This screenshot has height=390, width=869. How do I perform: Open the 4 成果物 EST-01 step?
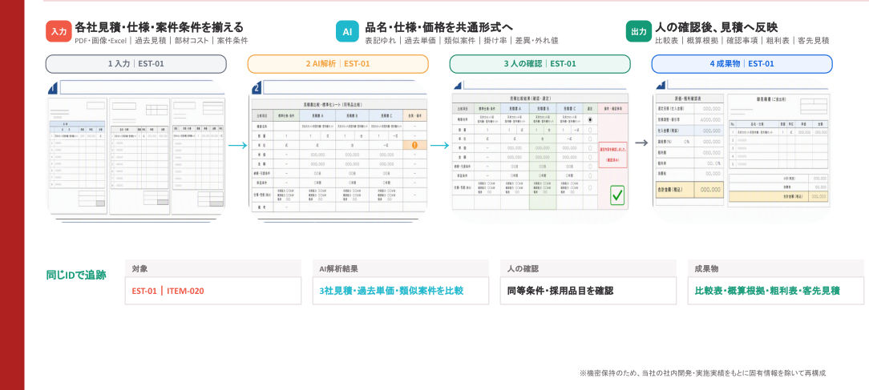[742, 64]
